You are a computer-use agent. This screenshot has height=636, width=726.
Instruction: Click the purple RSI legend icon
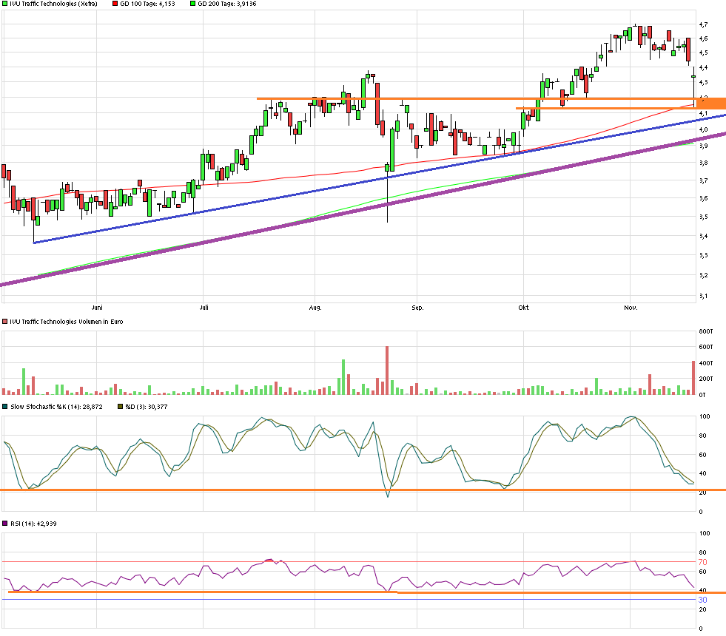[4, 524]
